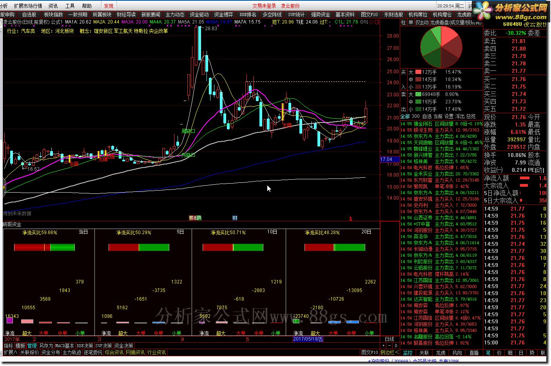Open the 主力轨迹 bottom tab
The height and width of the screenshot is (366, 551).
point(72,353)
